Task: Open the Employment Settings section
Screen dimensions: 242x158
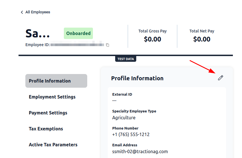Action: click(x=52, y=97)
